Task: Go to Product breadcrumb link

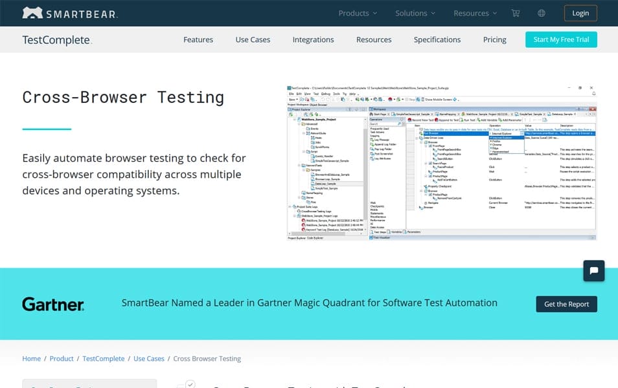Action: 62,359
